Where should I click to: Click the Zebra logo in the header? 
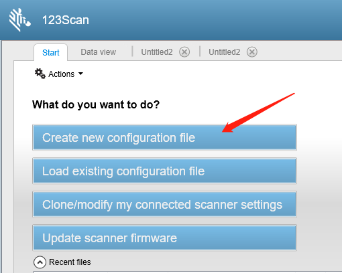point(19,20)
